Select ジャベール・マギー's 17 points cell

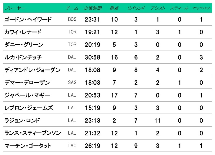pyautogui.click(x=114, y=95)
